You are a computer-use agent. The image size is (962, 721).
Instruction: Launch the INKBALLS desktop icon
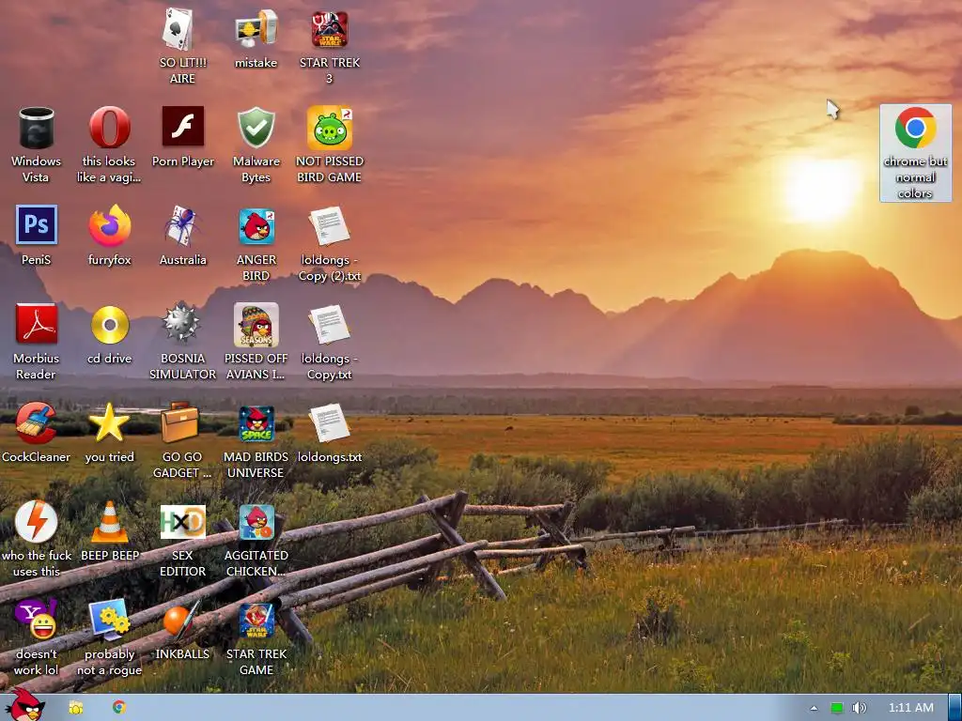click(x=182, y=618)
